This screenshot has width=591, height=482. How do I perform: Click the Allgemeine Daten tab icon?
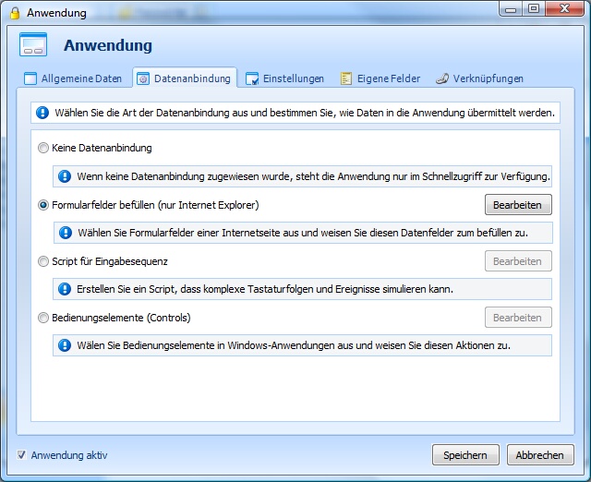point(30,78)
